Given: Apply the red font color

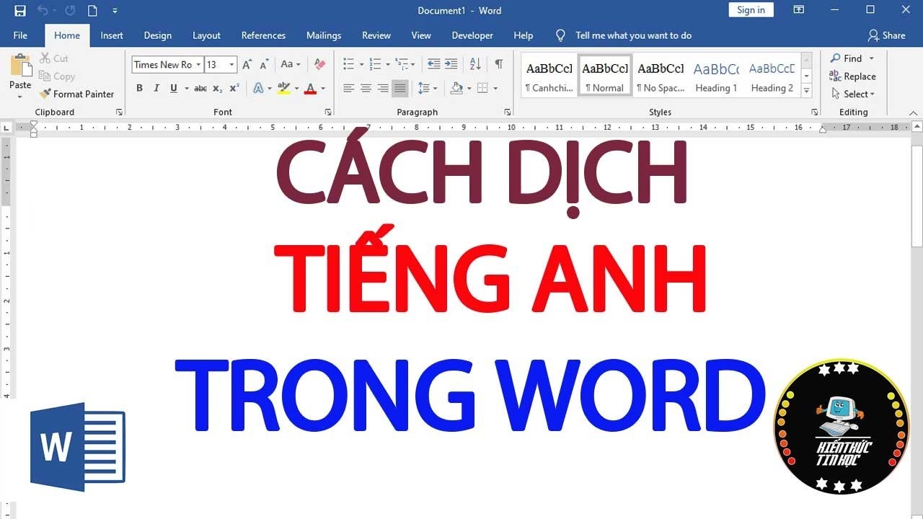Looking at the screenshot, I should click(x=310, y=88).
